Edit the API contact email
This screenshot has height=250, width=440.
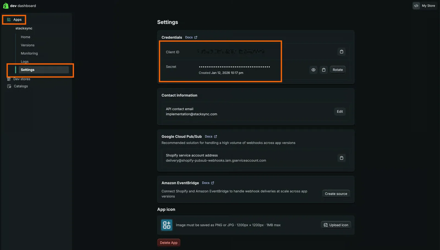[x=340, y=111]
